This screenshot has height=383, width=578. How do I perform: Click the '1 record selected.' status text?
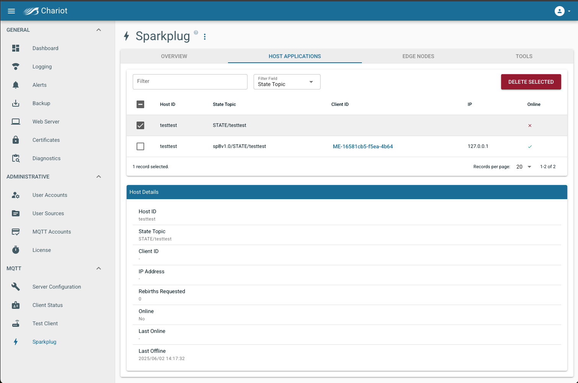pyautogui.click(x=151, y=167)
